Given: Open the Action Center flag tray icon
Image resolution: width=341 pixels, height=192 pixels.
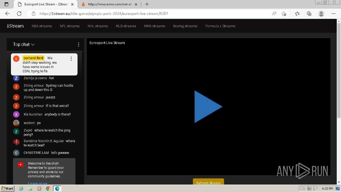Looking at the screenshot, I should pyautogui.click(x=316, y=189).
